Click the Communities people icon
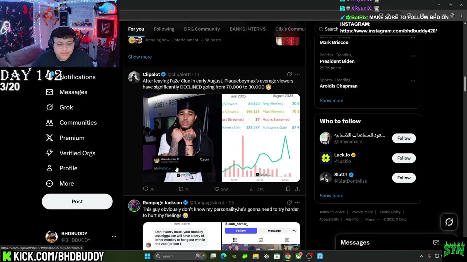 50,123
